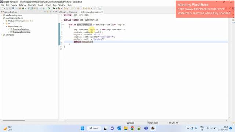Show hidden system tray icons chevron
235x132 pixels.
188,128
